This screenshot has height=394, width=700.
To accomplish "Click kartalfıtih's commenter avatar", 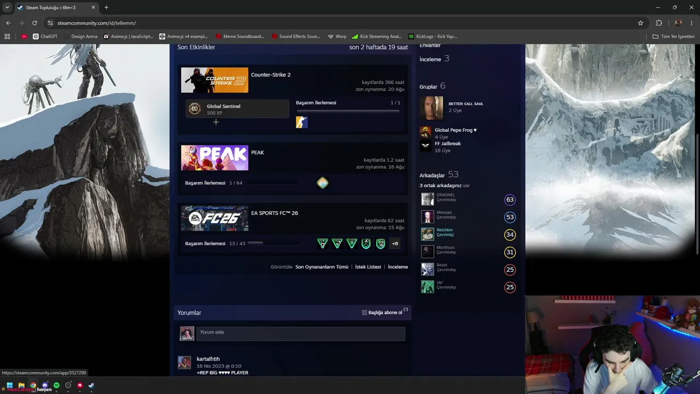I will (184, 362).
